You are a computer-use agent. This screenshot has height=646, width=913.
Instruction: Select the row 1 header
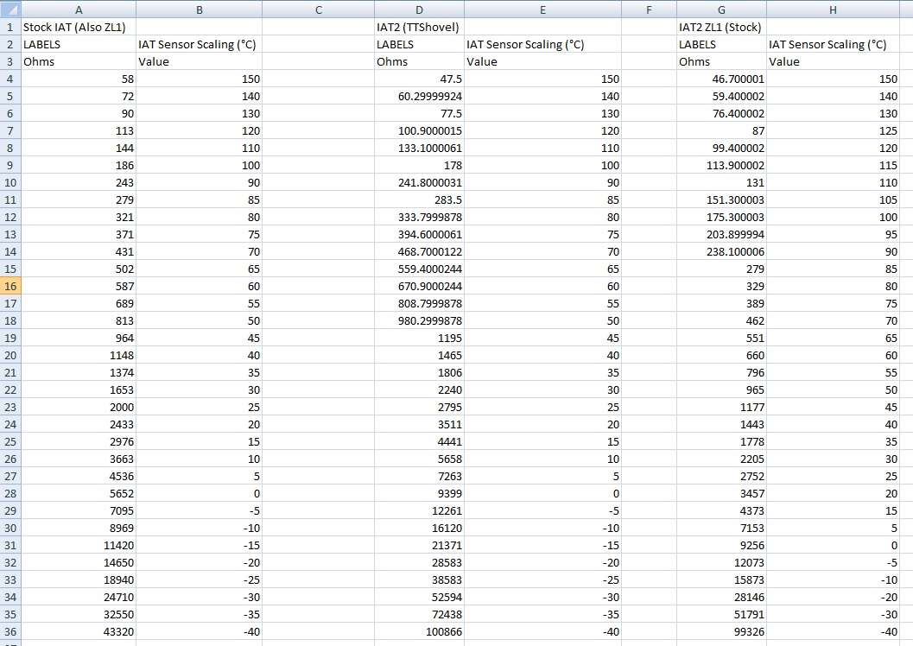point(10,27)
